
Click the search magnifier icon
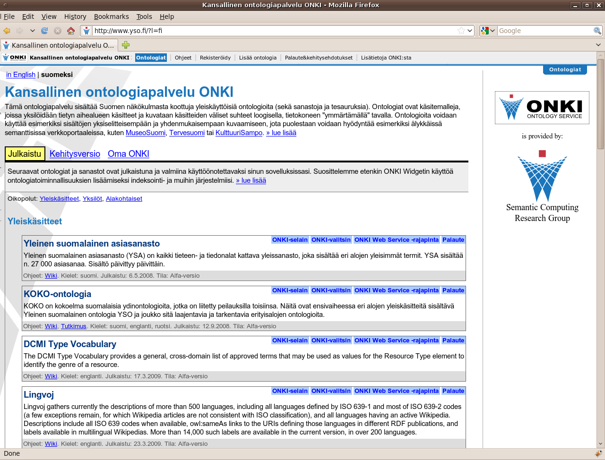tap(597, 31)
